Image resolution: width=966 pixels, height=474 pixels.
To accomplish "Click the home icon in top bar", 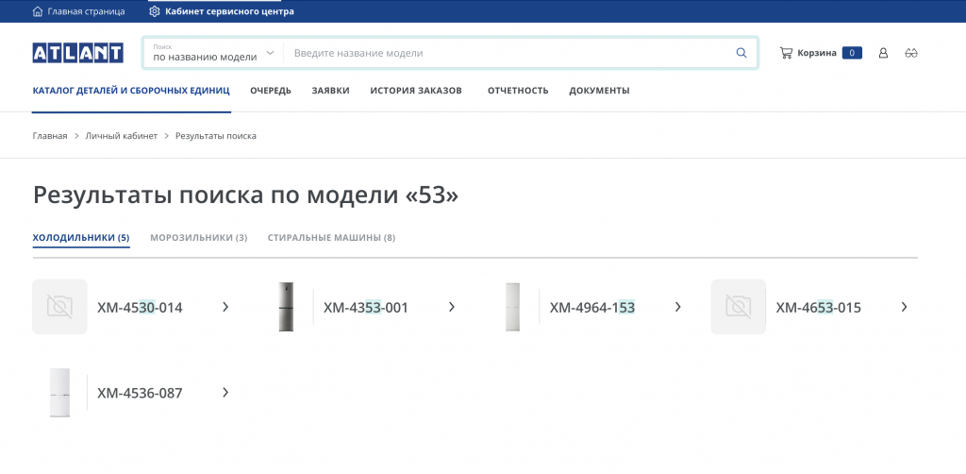I will click(38, 11).
